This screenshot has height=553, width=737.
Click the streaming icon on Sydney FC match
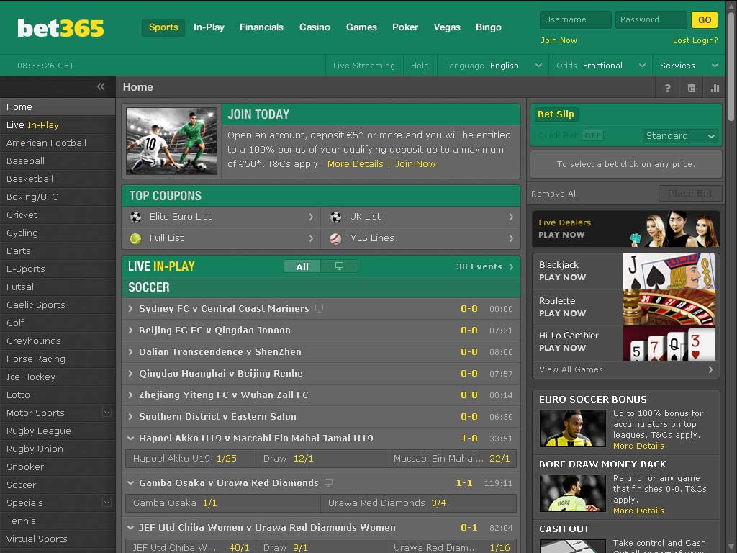point(319,308)
